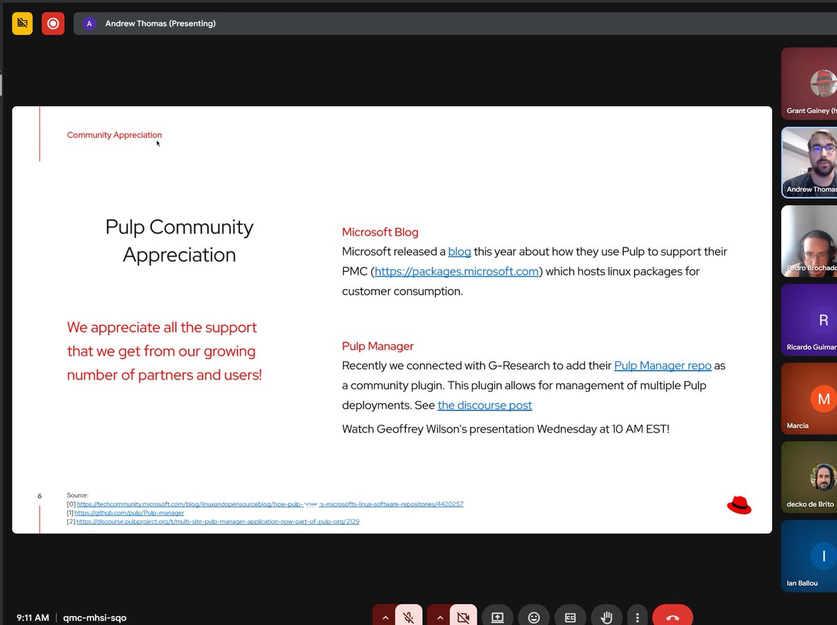The width and height of the screenshot is (837, 625).
Task: Click decko de Brito participant tile
Action: pos(809,477)
